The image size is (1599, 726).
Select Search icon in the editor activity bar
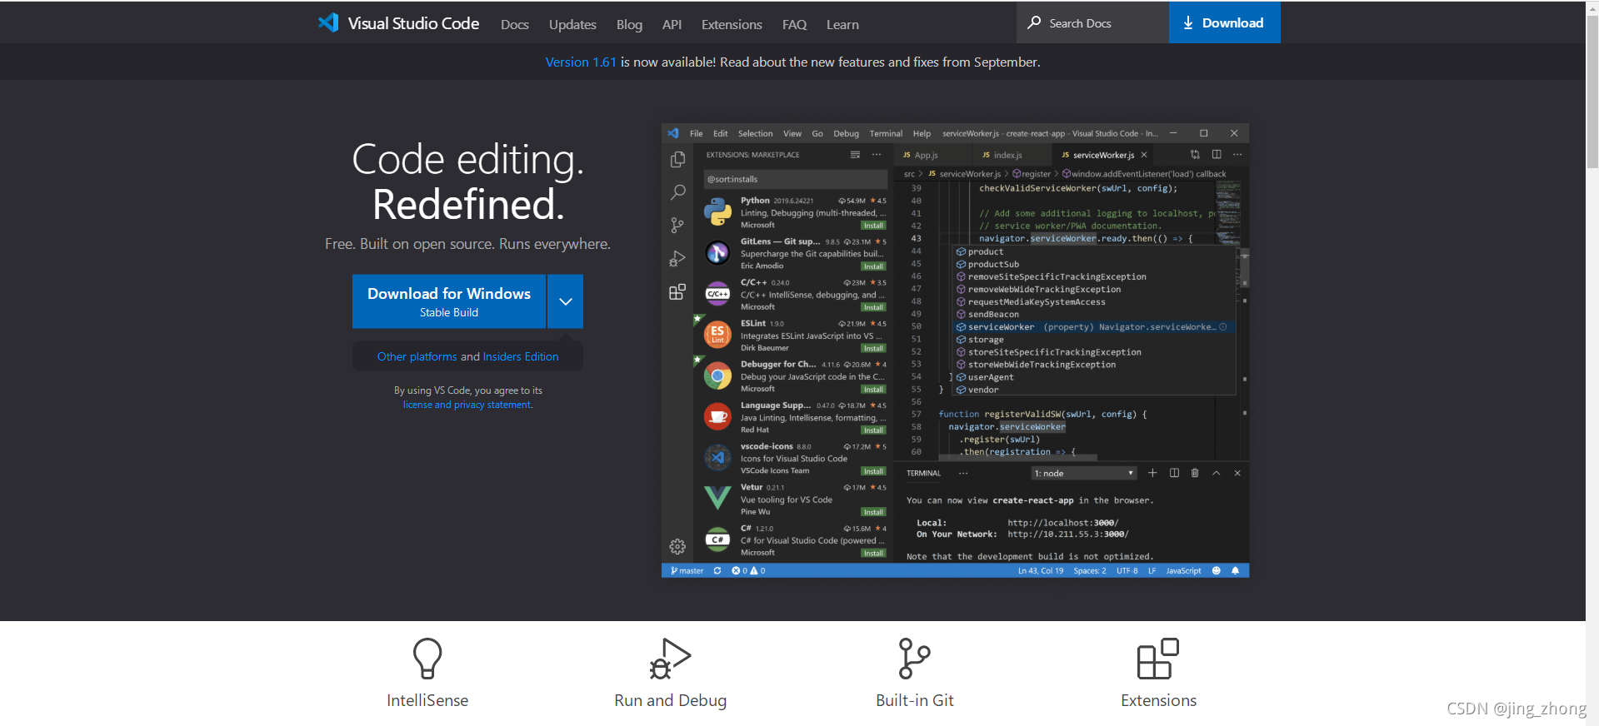pyautogui.click(x=677, y=192)
